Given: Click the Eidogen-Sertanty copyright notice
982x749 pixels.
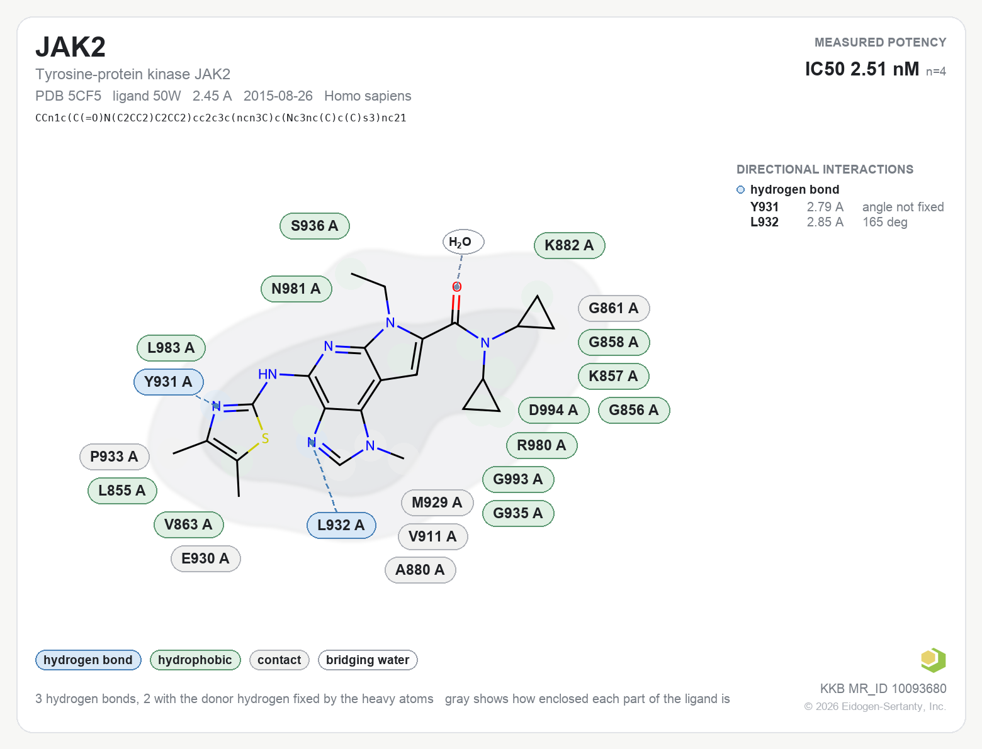Looking at the screenshot, I should click(875, 706).
